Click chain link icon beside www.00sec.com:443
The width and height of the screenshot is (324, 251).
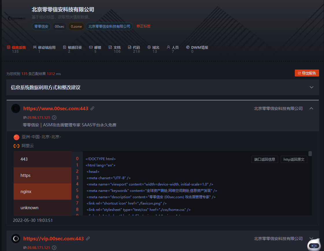(92, 108)
